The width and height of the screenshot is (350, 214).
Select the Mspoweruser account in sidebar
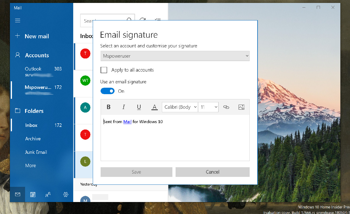tap(42, 90)
